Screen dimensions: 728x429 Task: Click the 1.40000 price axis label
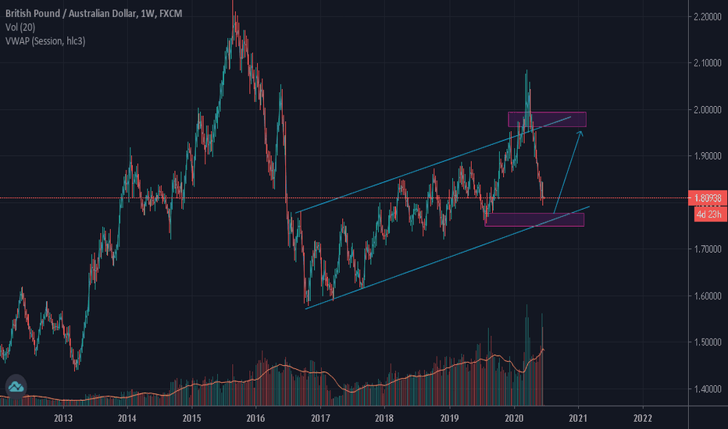[707, 389]
